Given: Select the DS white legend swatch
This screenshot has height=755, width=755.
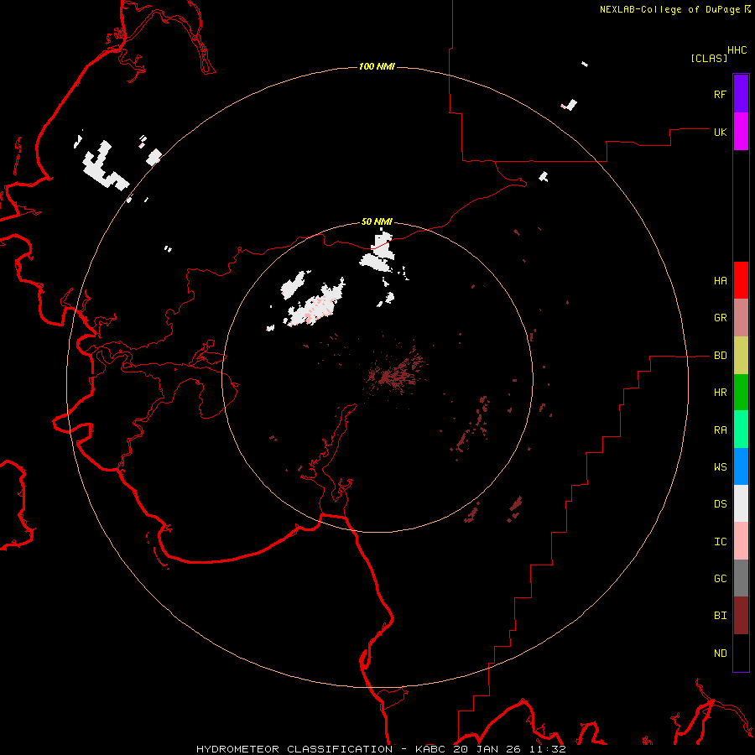Looking at the screenshot, I should (741, 503).
